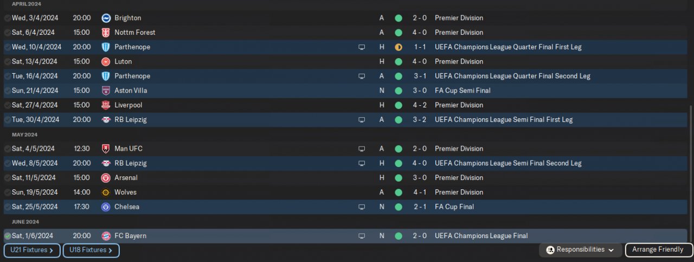Screen dimensions: 694x262
Task: Click the Chelsea club badge icon
Action: [106, 207]
